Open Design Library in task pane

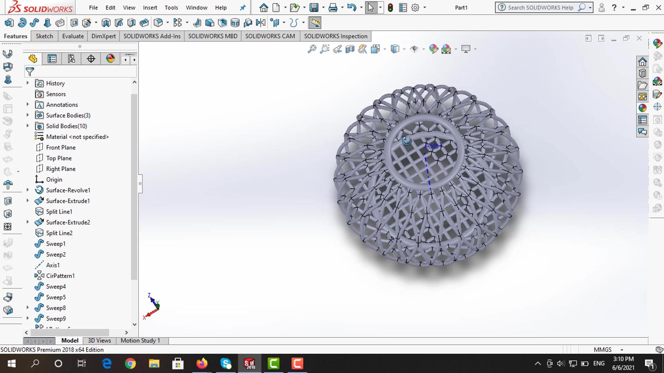point(642,74)
